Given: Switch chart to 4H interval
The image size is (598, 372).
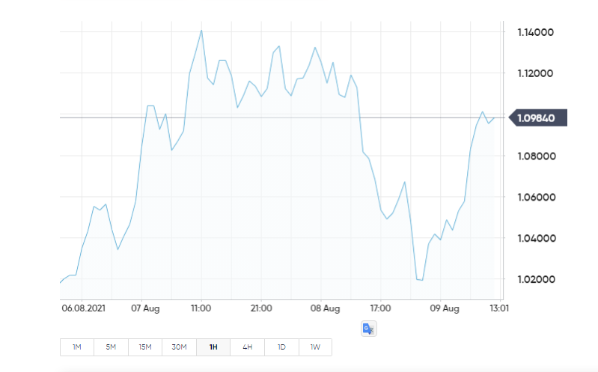Looking at the screenshot, I should 247,347.
